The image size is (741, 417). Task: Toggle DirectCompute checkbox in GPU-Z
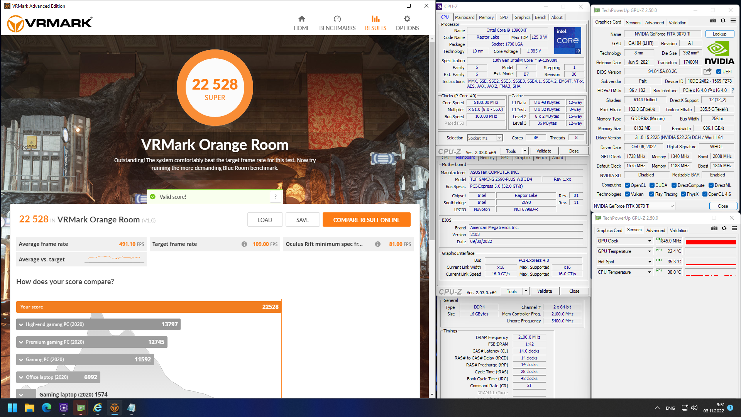674,185
